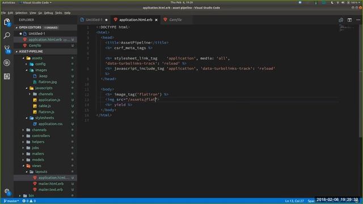Open the View menu
Viewport: 363px width, 204px height.
tap(33, 13)
